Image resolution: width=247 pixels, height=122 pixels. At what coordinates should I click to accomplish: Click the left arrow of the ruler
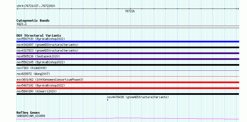pos(17,9)
